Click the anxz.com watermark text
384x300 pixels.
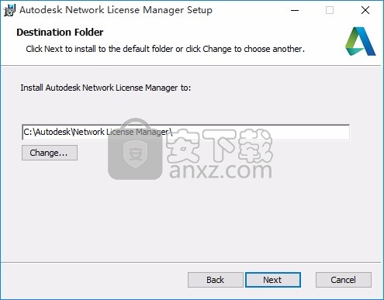(x=220, y=170)
